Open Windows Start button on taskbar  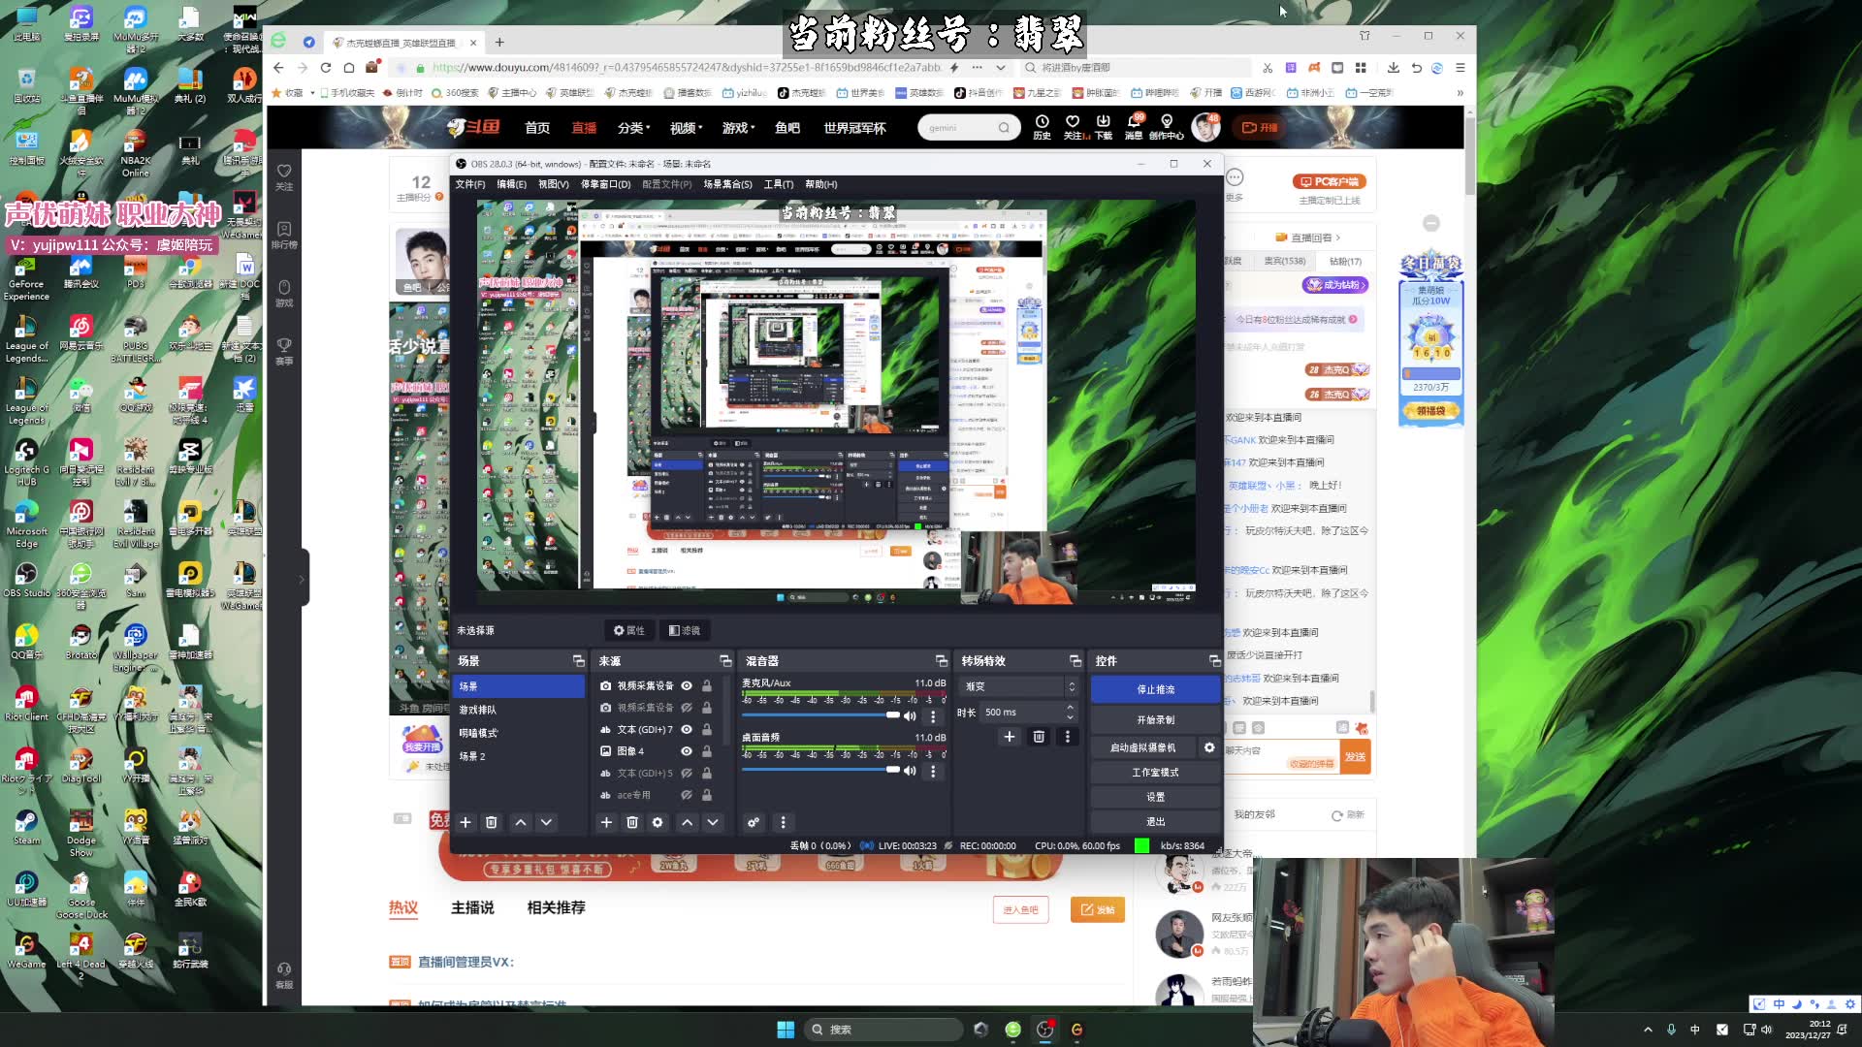point(786,1030)
